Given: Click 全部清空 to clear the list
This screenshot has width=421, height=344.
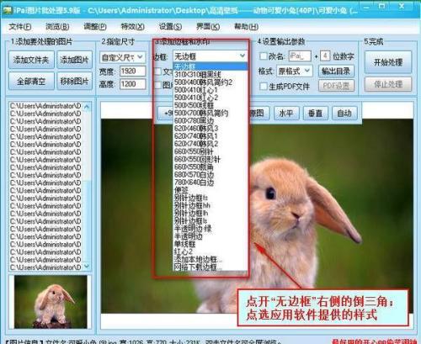Looking at the screenshot, I should tap(31, 82).
